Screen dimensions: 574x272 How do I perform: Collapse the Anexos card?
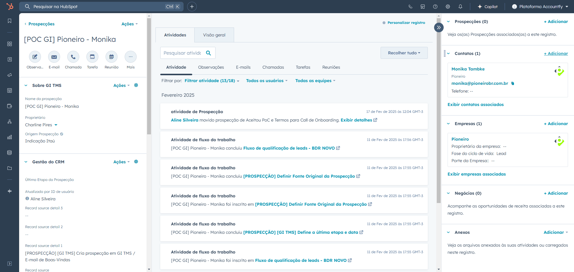click(448, 232)
